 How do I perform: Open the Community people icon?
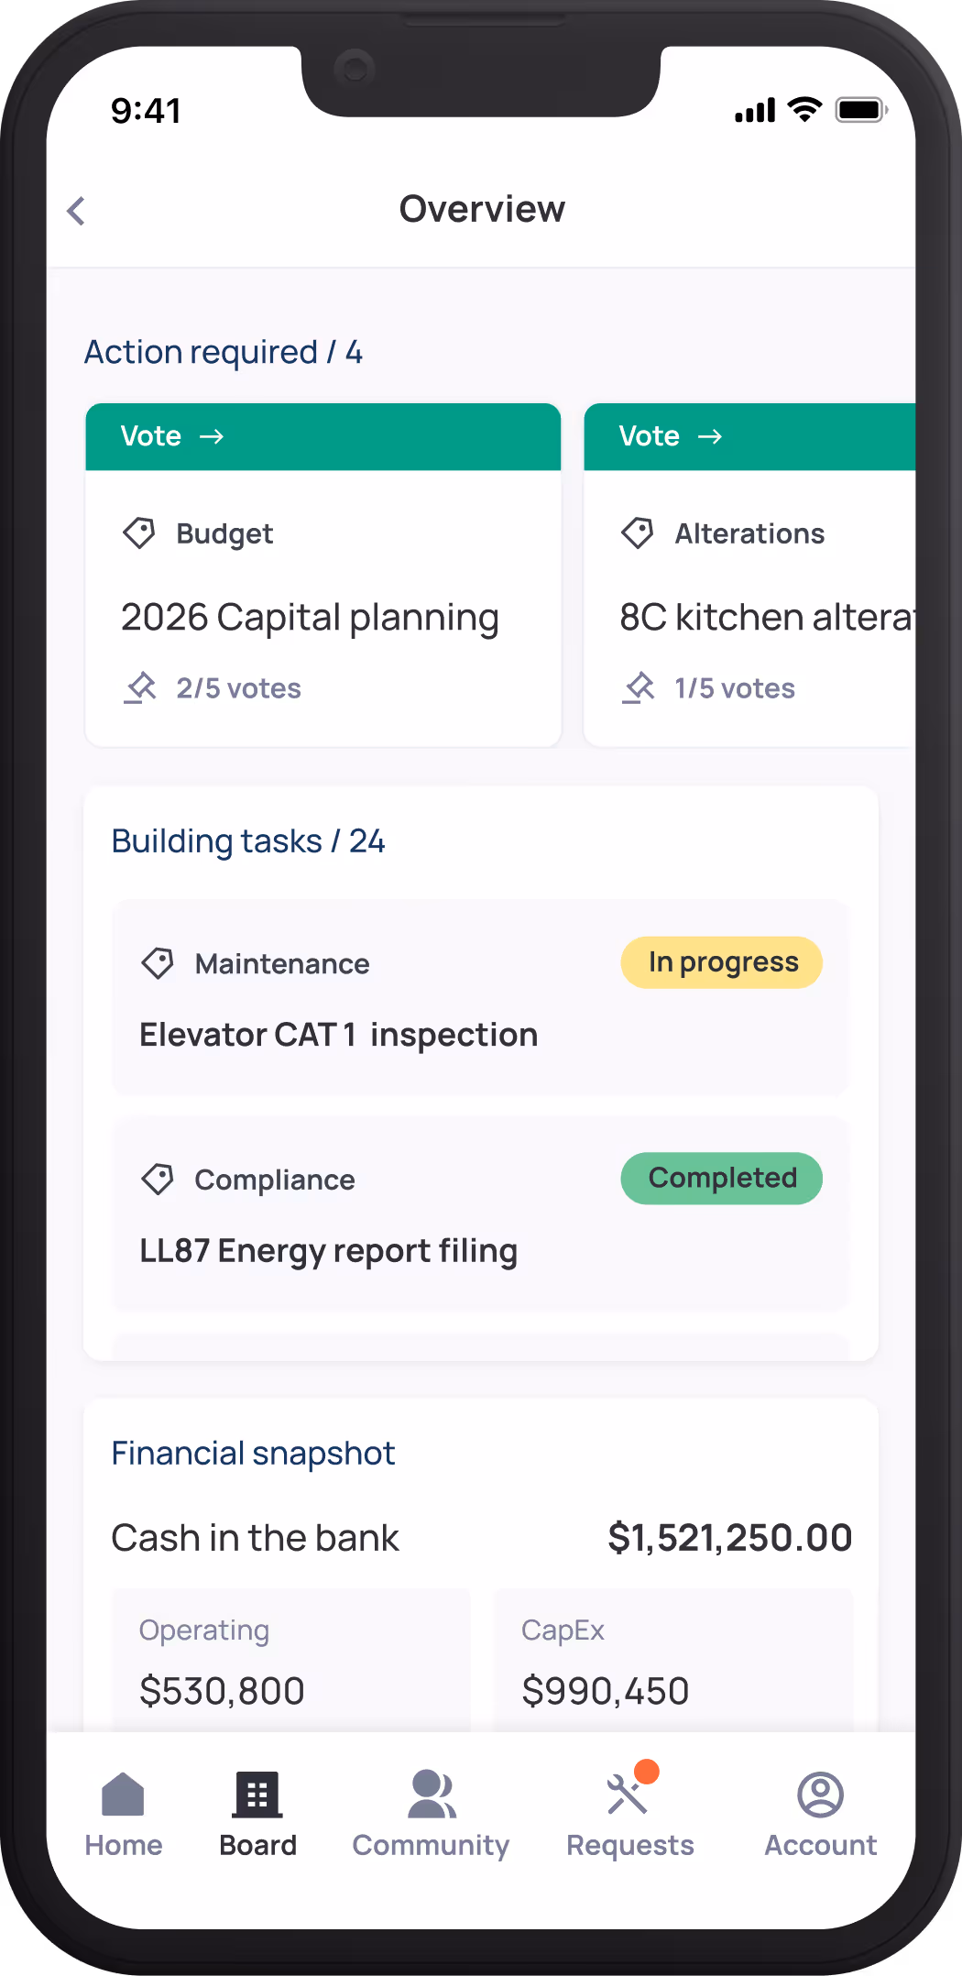[432, 1794]
